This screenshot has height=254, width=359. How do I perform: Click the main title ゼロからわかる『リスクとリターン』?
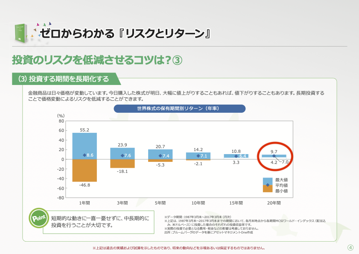click(x=126, y=33)
